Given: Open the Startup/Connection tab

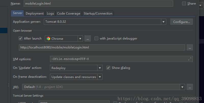Looking at the screenshot, I should pyautogui.click(x=98, y=14).
